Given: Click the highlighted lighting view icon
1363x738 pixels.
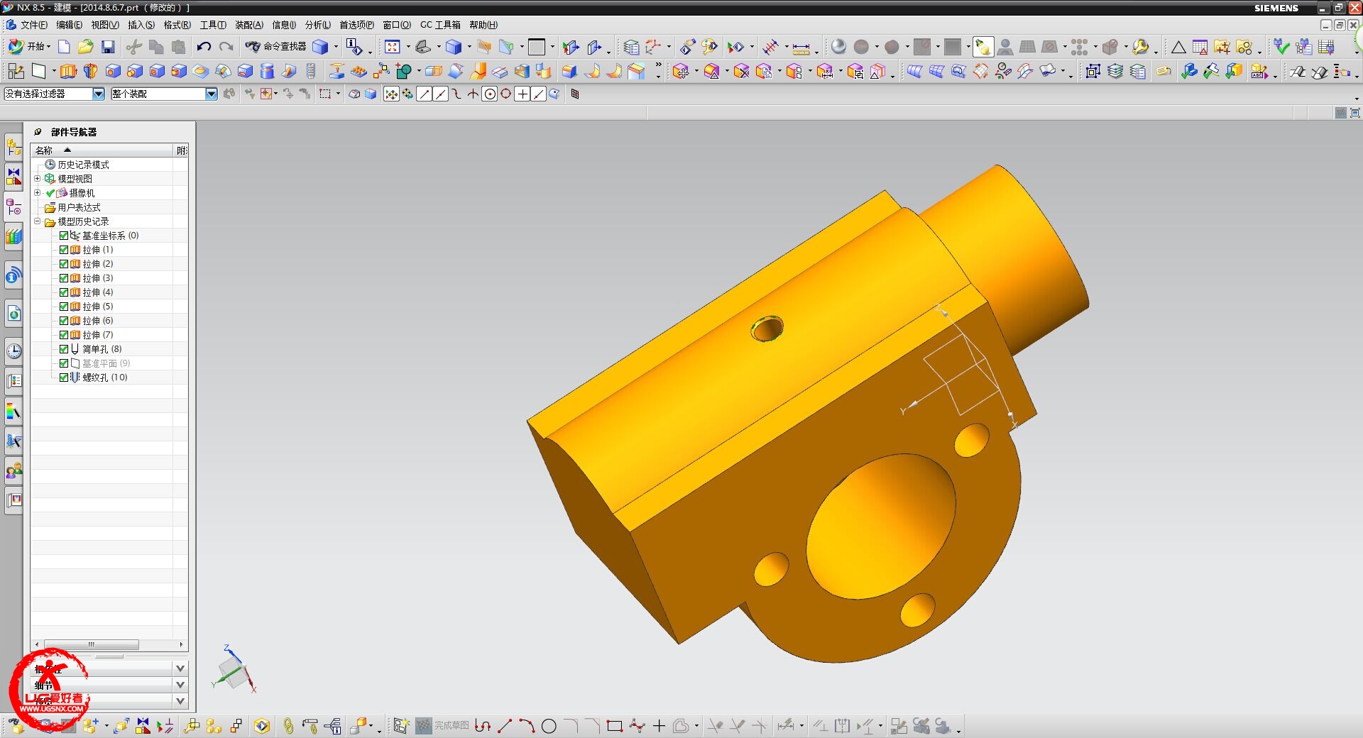Looking at the screenshot, I should pyautogui.click(x=983, y=47).
